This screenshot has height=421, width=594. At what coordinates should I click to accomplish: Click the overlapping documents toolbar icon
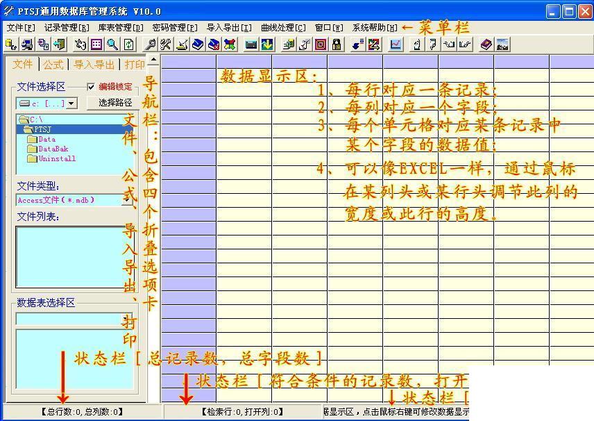43,44
